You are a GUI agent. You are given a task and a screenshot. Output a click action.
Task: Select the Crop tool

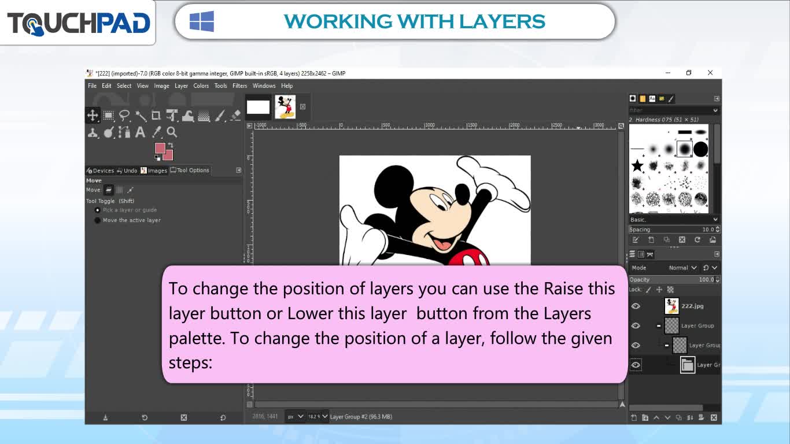click(x=156, y=116)
